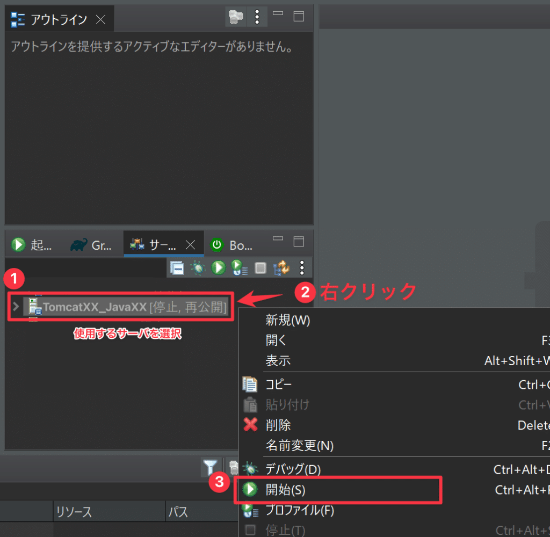Viewport: 550px width, 537px height.
Task: Click the publish to server toolbar icon
Action: (281, 267)
